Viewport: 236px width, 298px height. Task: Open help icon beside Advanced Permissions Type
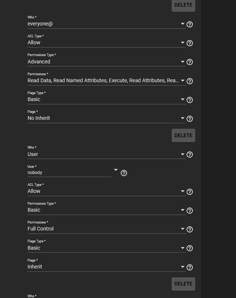pos(190,62)
